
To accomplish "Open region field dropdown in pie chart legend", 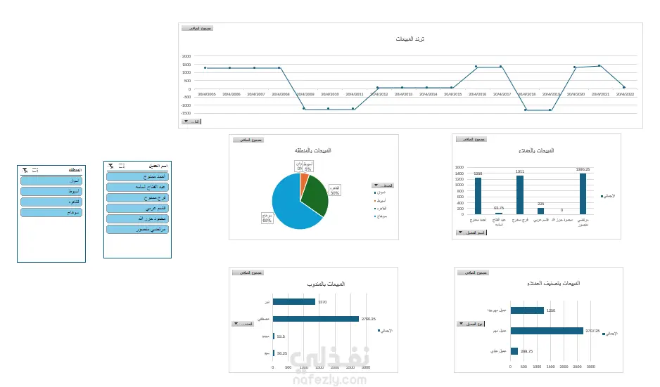I will click(383, 185).
